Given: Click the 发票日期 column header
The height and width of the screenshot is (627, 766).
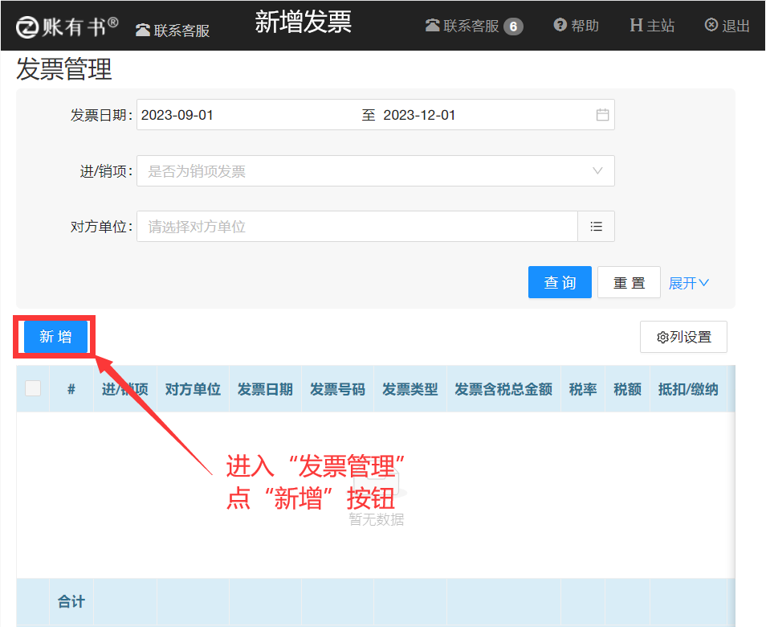Looking at the screenshot, I should click(265, 390).
